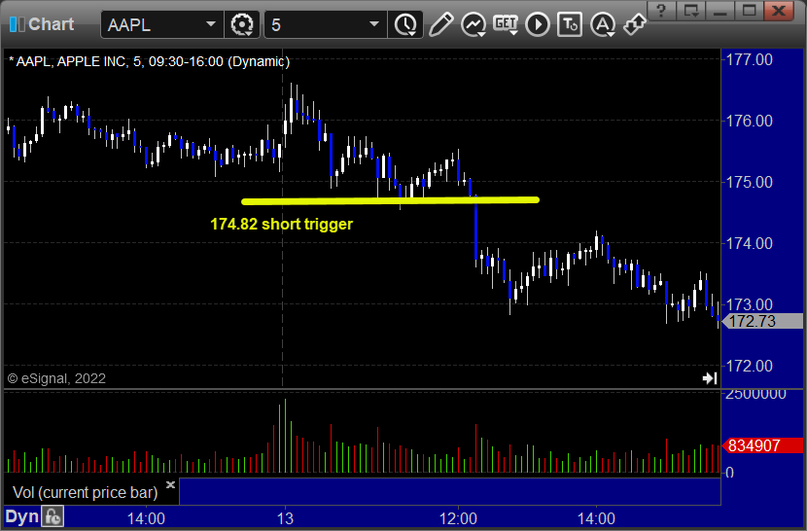Click the 12:00 time axis label
Viewport: 807px width, 531px height.
point(458,518)
